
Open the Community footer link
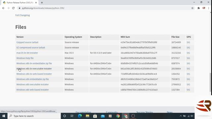112,112
